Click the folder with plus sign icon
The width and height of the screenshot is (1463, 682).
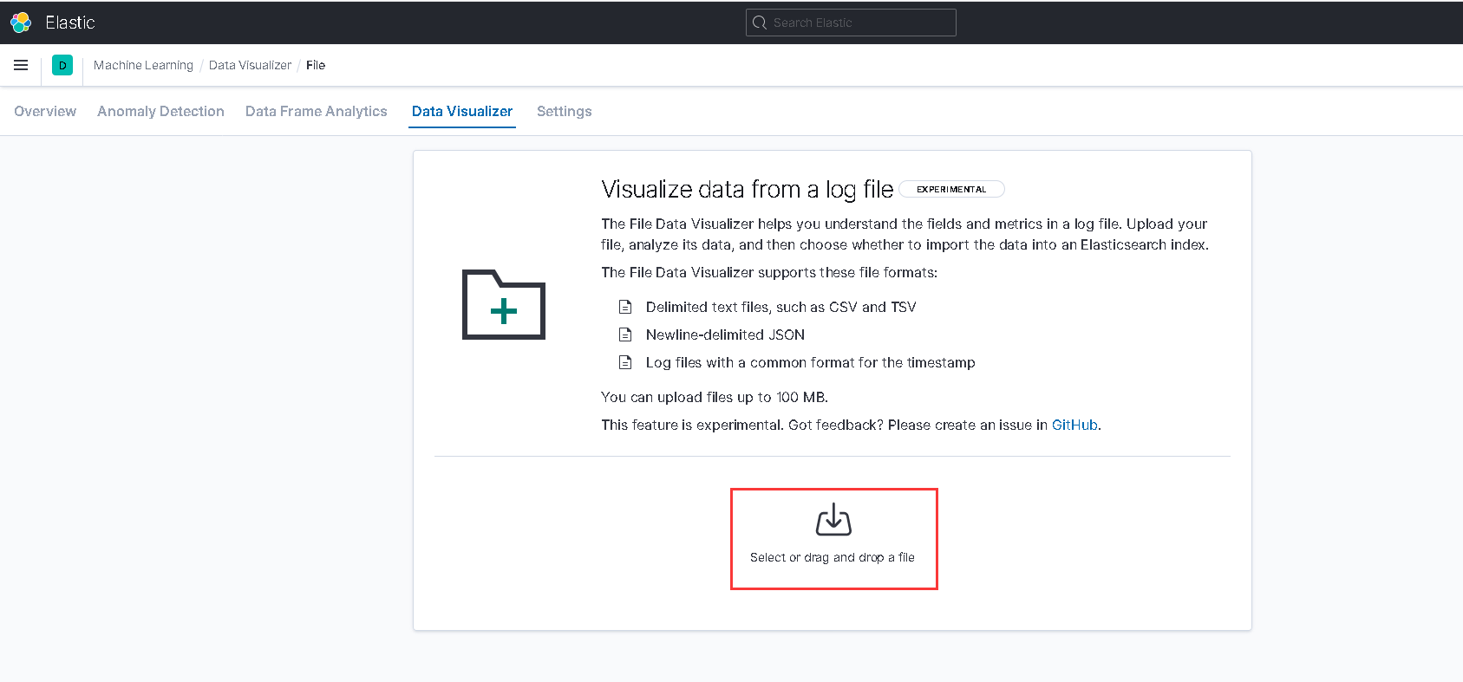[503, 305]
